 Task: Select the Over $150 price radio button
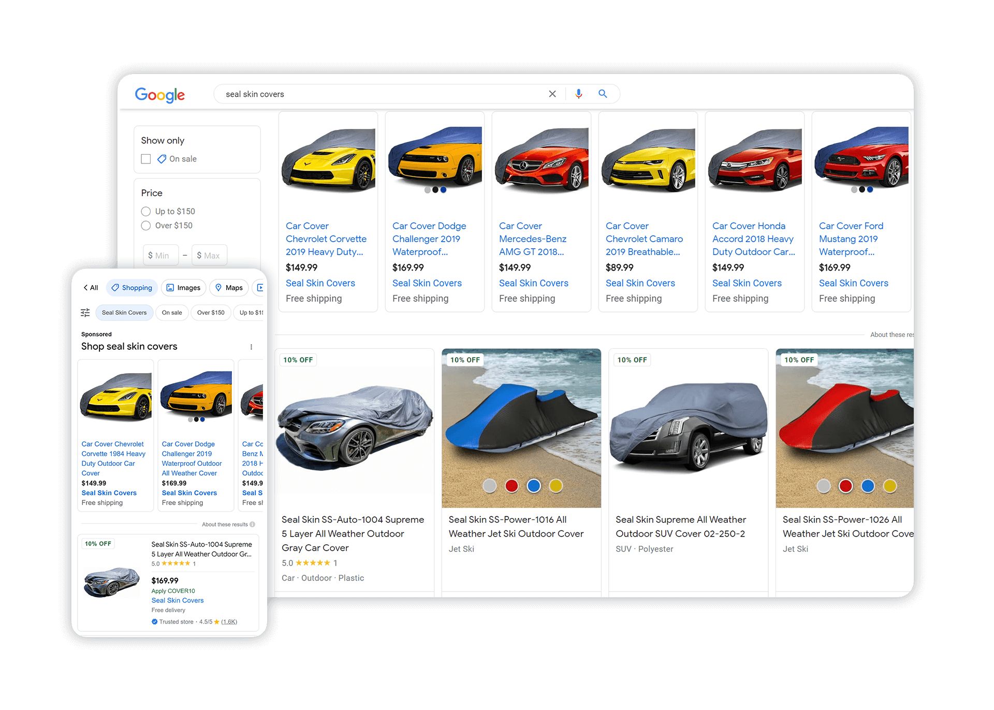[146, 226]
